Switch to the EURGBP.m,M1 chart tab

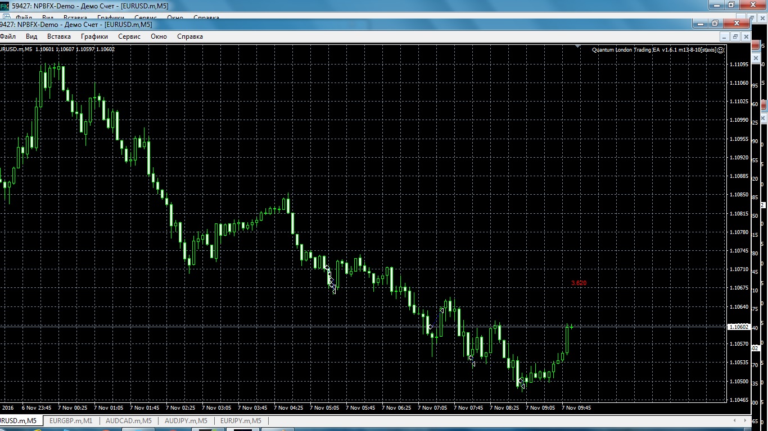[71, 420]
